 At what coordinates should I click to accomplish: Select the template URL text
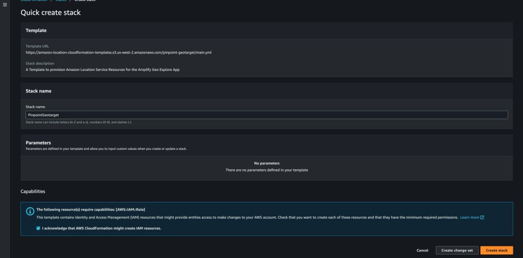(x=118, y=53)
